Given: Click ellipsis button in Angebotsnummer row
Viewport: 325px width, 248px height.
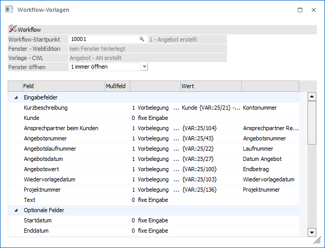Looking at the screenshot, I should pos(177,139).
